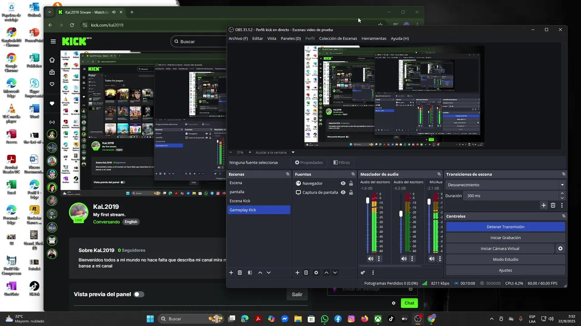Open Archivo (F) menu in OBS
Screen dimensions: 581x326
point(238,38)
